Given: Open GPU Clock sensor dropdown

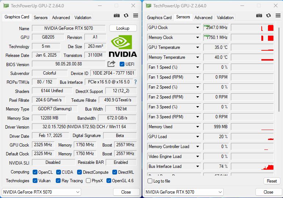Looking at the screenshot, I should (197, 28).
